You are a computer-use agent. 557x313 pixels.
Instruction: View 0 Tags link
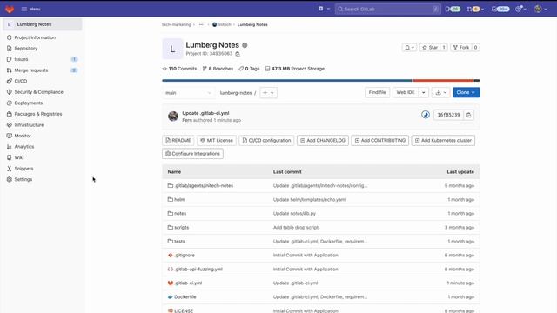point(249,69)
